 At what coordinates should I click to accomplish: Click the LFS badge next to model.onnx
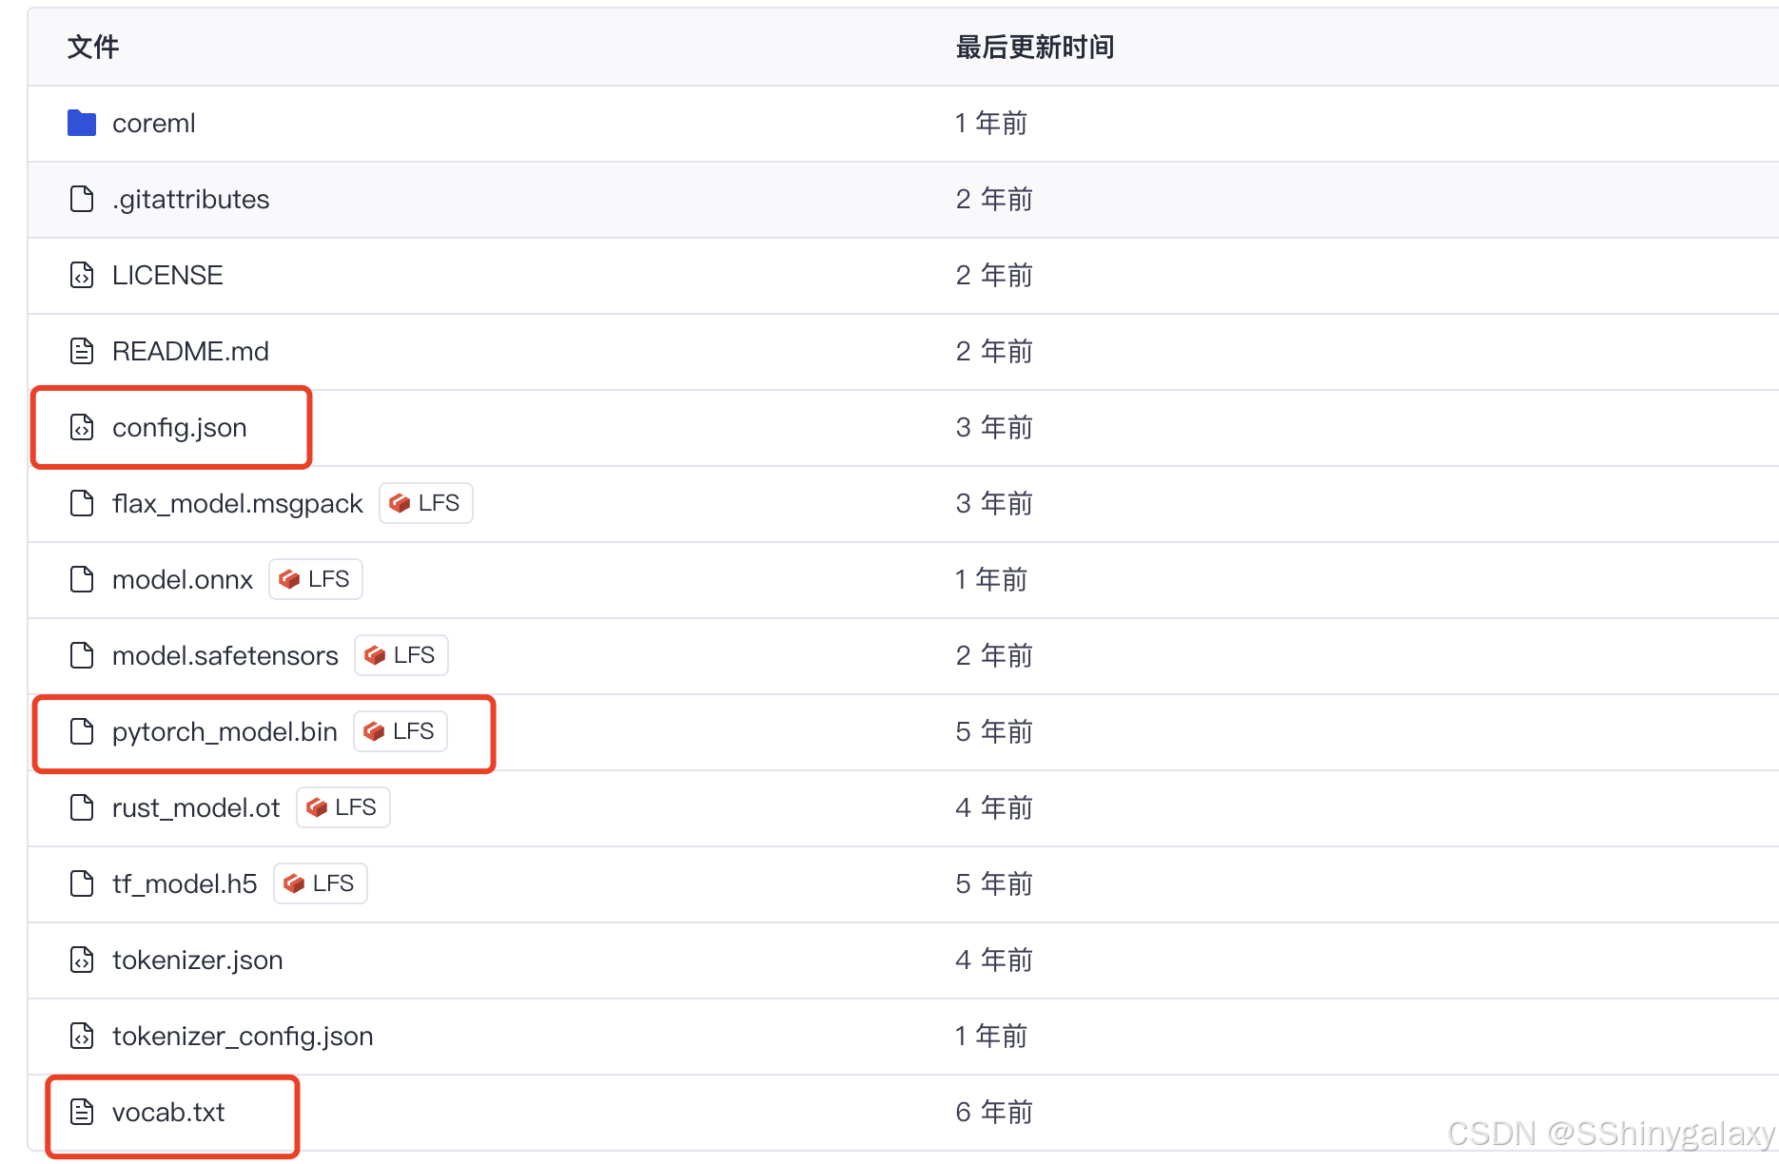315,579
